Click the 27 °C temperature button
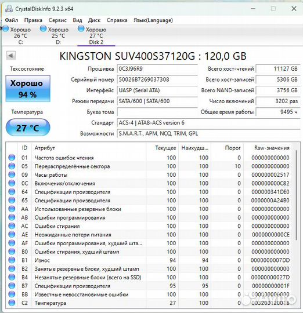The height and width of the screenshot is (313, 303). click(28, 128)
